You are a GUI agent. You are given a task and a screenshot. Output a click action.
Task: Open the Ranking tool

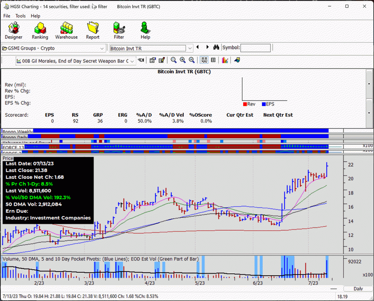tap(40, 30)
